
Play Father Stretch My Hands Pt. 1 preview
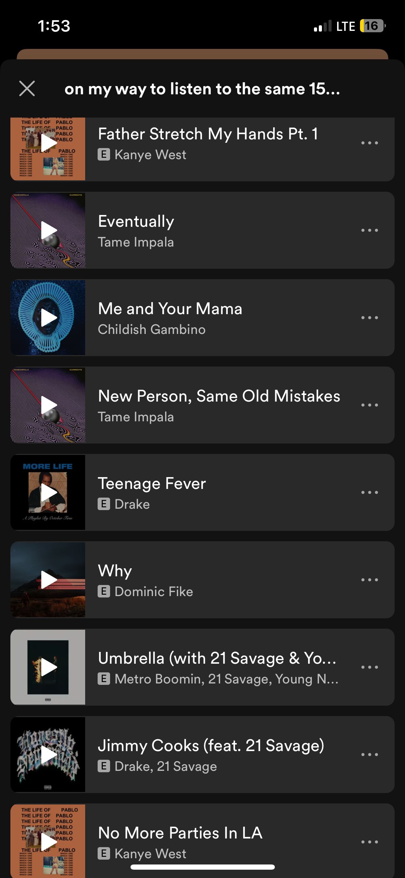[x=48, y=143]
